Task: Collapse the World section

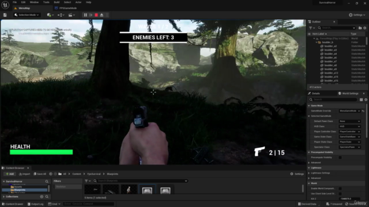Action: coord(309,183)
